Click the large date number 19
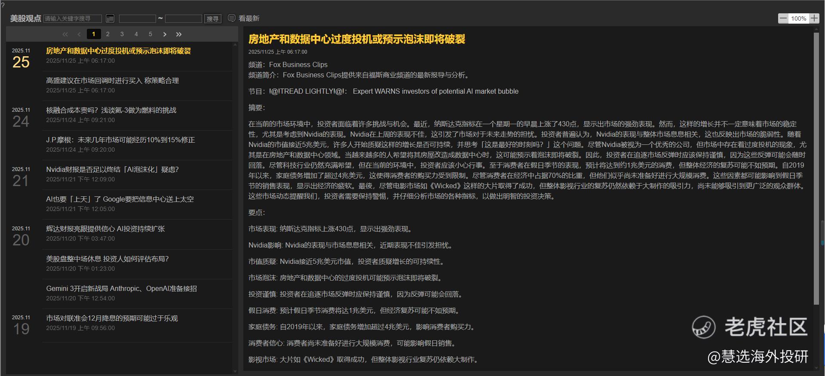This screenshot has width=825, height=376. pyautogui.click(x=21, y=329)
